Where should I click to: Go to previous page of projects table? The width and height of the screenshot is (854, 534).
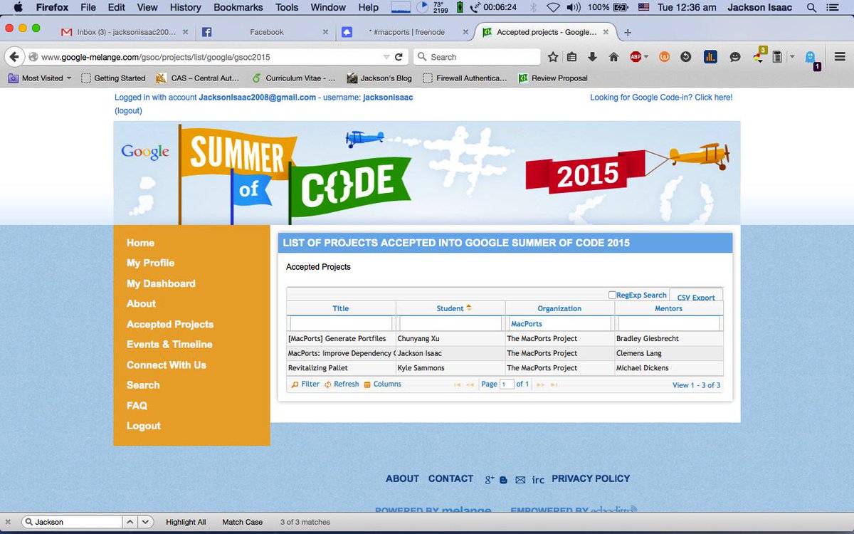point(470,384)
